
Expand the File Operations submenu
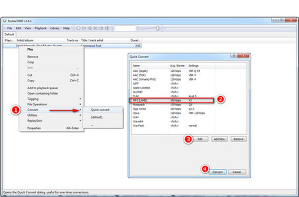pos(52,105)
